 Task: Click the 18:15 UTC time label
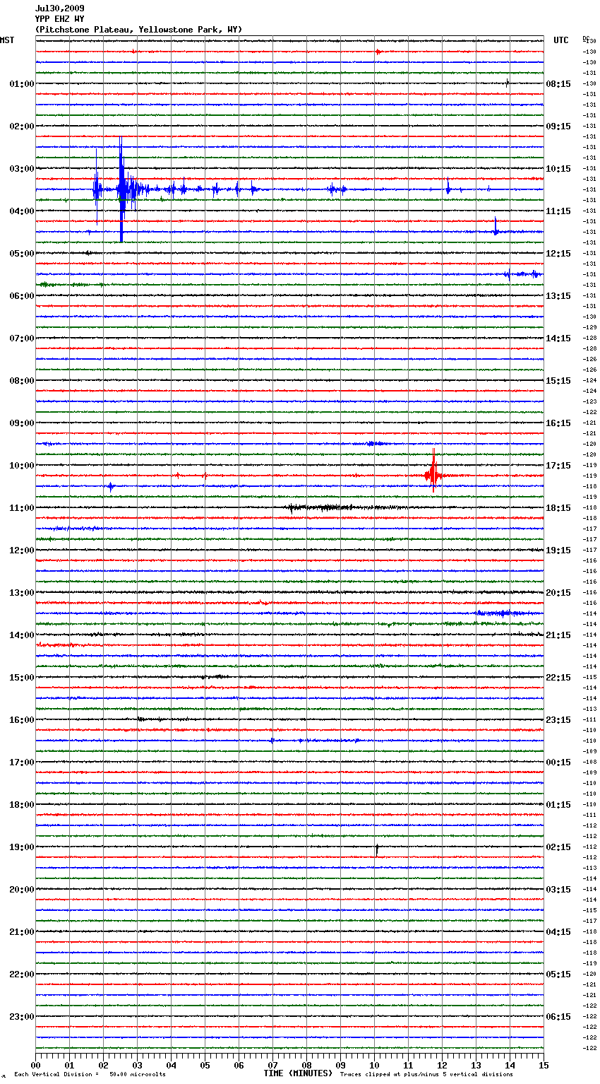coord(558,508)
